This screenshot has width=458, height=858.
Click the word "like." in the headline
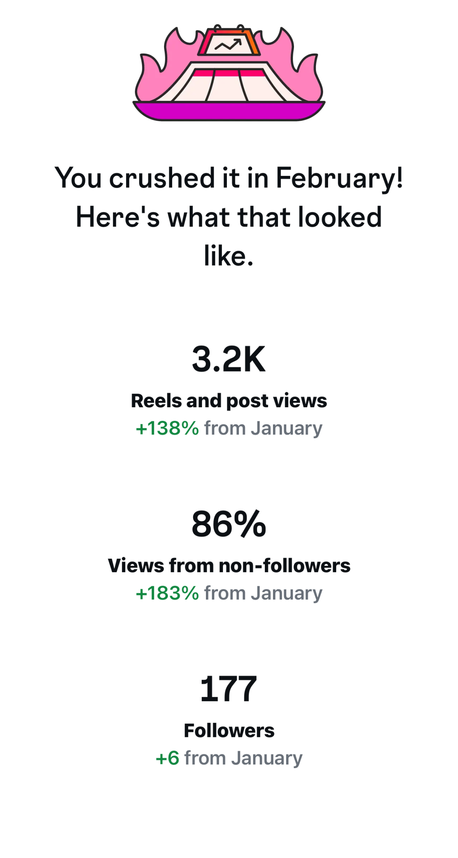point(229,256)
